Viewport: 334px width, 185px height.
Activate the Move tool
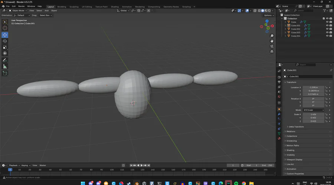coord(5,35)
